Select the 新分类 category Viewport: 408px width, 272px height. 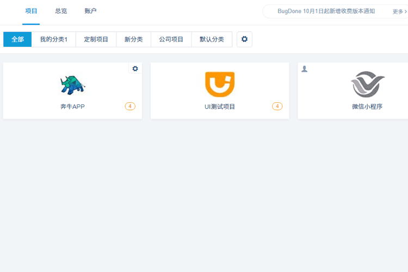133,39
